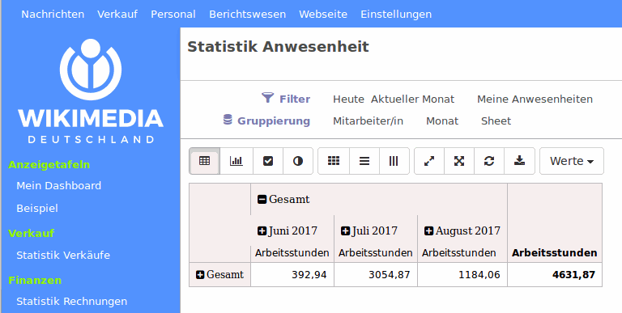
Task: Click Arbeitsstunden header under Juli 2017
Action: pyautogui.click(x=375, y=253)
